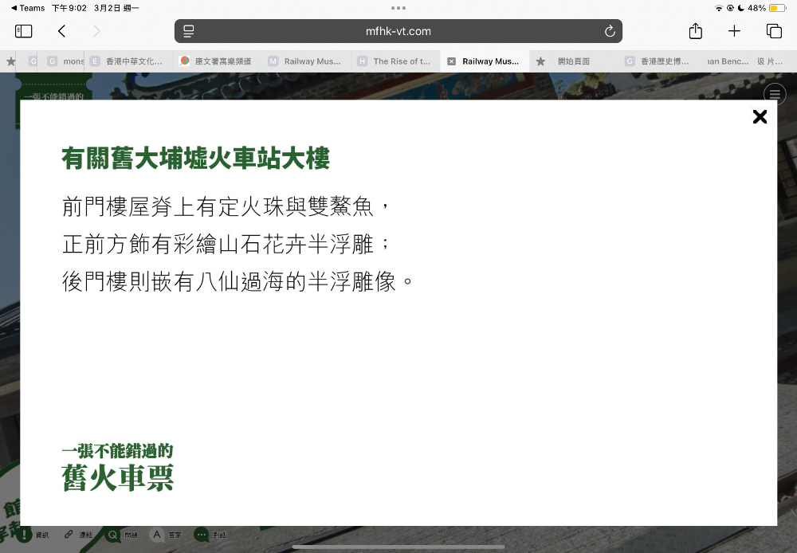Click the 連結 link icon

[x=69, y=535]
